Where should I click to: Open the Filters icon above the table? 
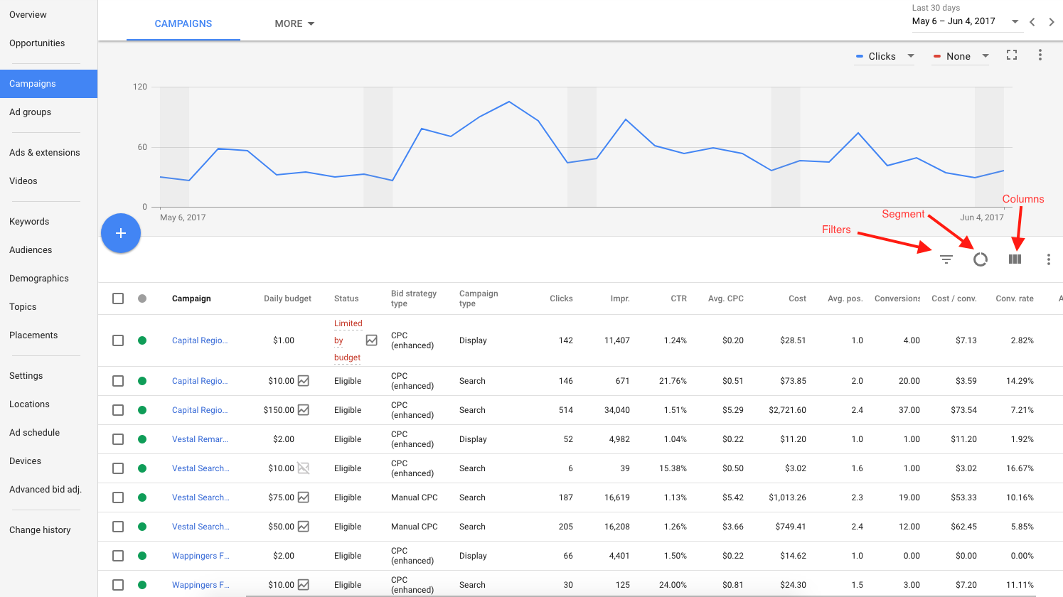[x=946, y=259]
